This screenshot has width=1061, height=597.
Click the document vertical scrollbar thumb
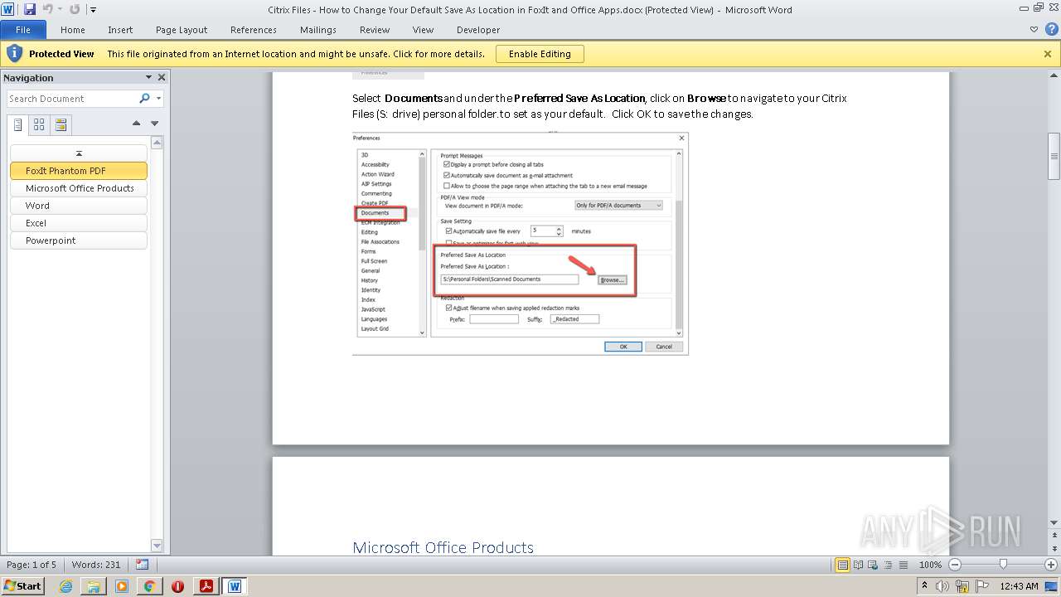point(1054,156)
